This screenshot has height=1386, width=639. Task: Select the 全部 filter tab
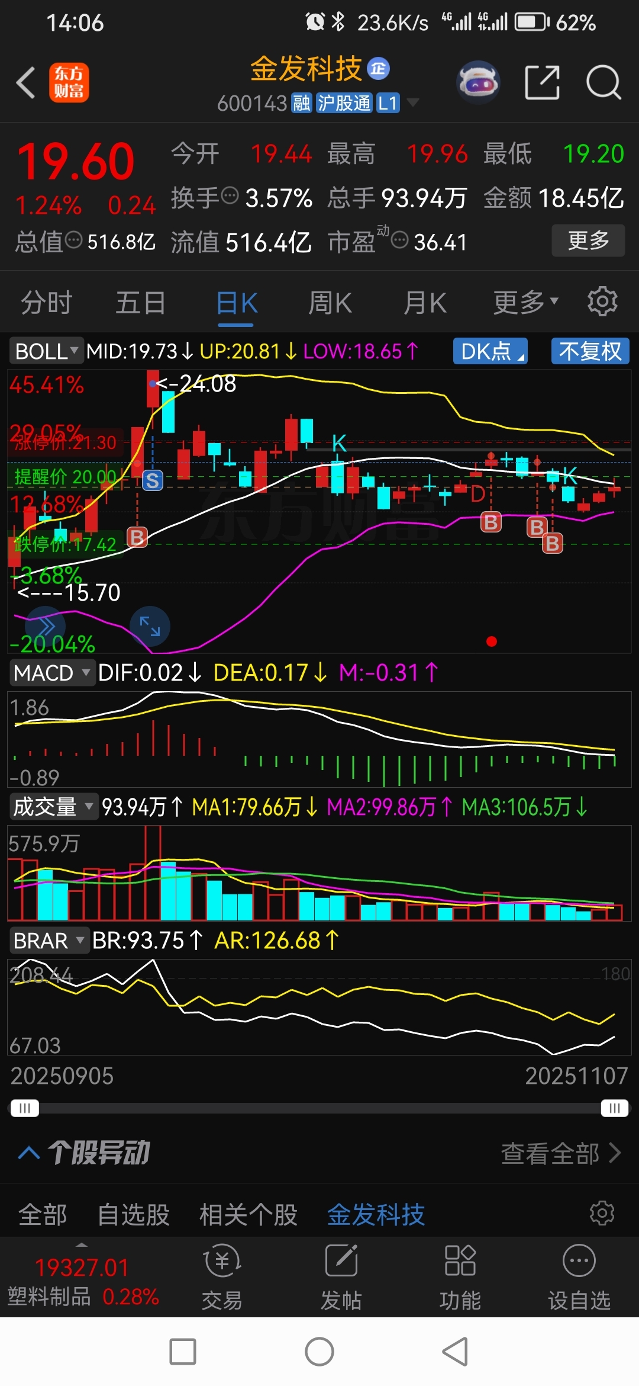(43, 1214)
